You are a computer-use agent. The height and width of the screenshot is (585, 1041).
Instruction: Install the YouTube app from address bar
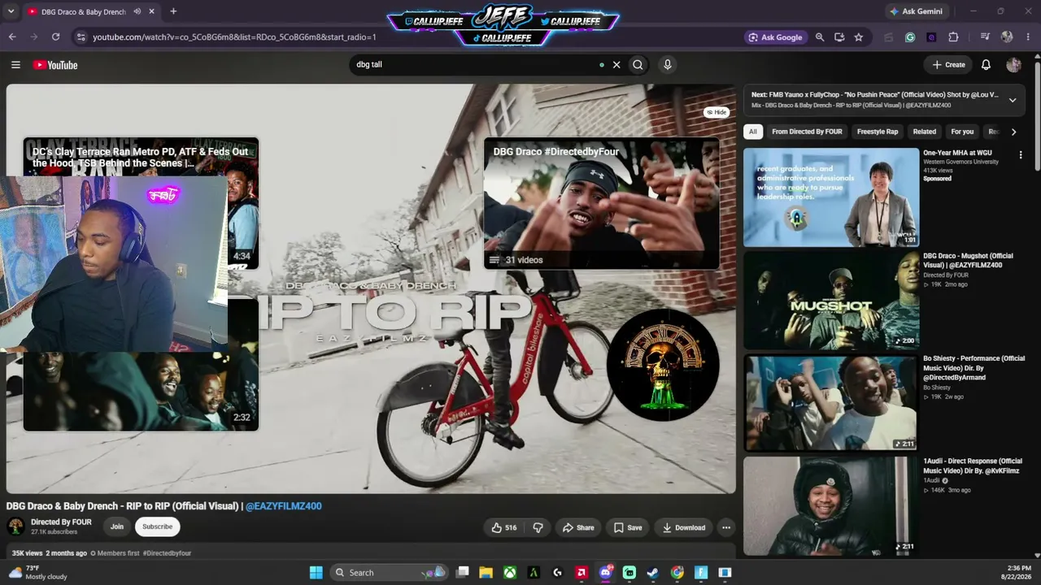839,37
